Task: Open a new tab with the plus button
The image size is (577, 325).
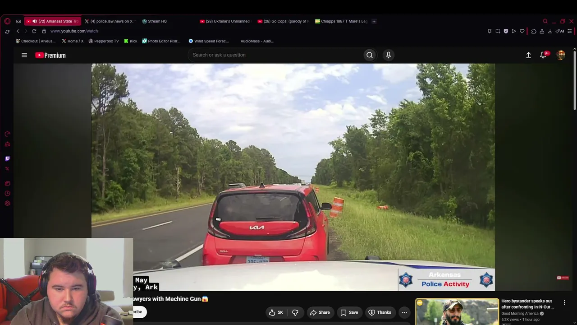Action: tap(374, 21)
